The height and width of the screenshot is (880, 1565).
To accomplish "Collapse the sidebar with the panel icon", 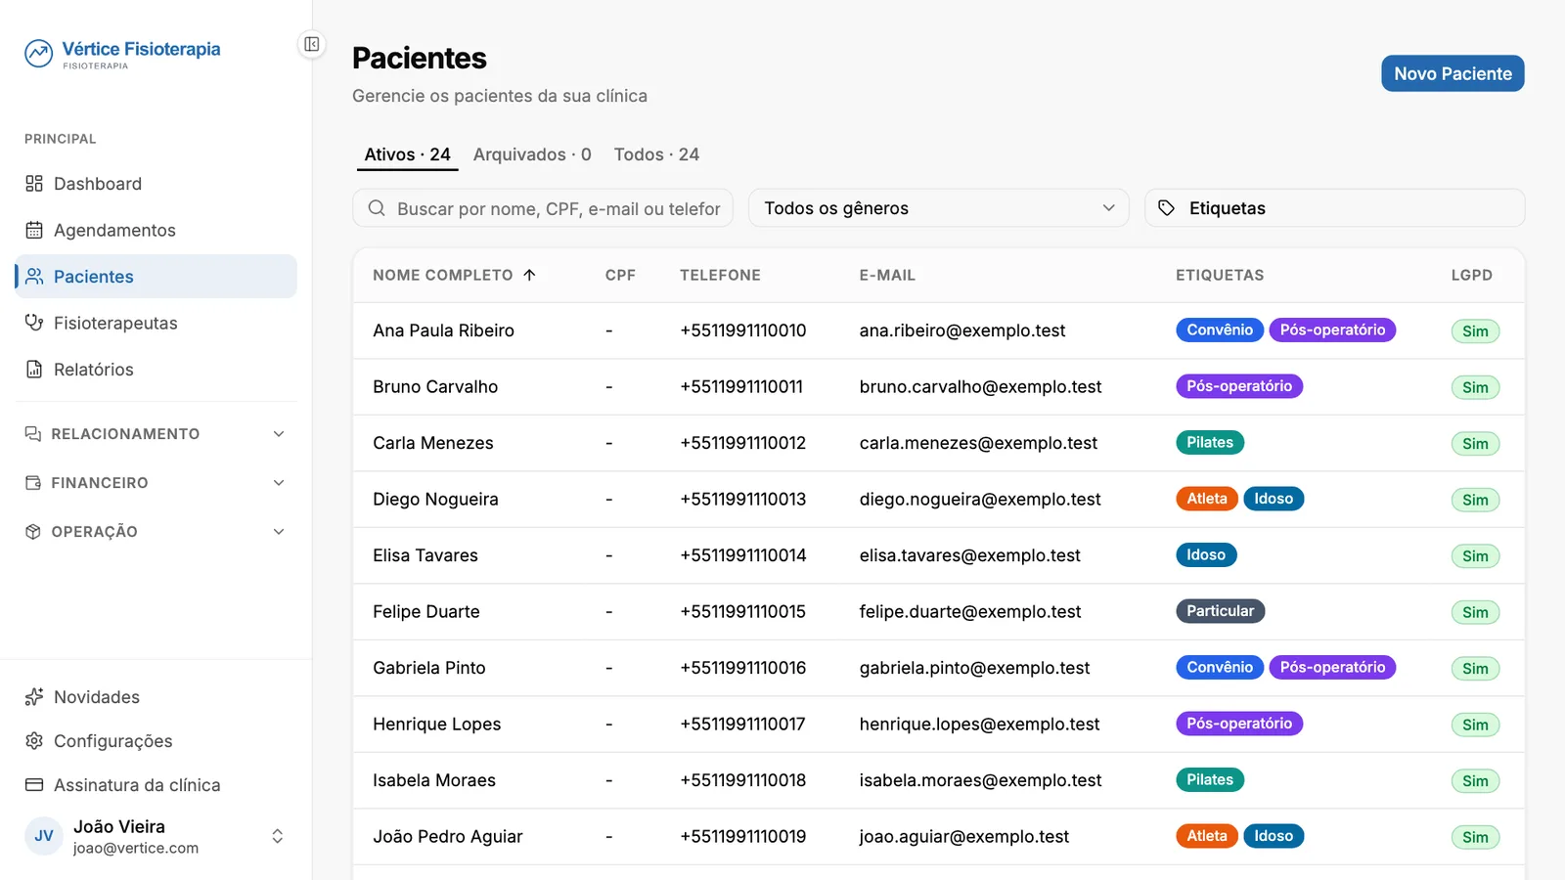I will pos(311,44).
